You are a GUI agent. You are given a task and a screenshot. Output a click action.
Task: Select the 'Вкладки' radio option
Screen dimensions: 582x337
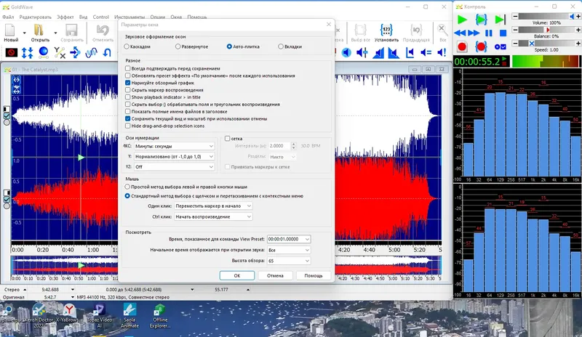[279, 46]
